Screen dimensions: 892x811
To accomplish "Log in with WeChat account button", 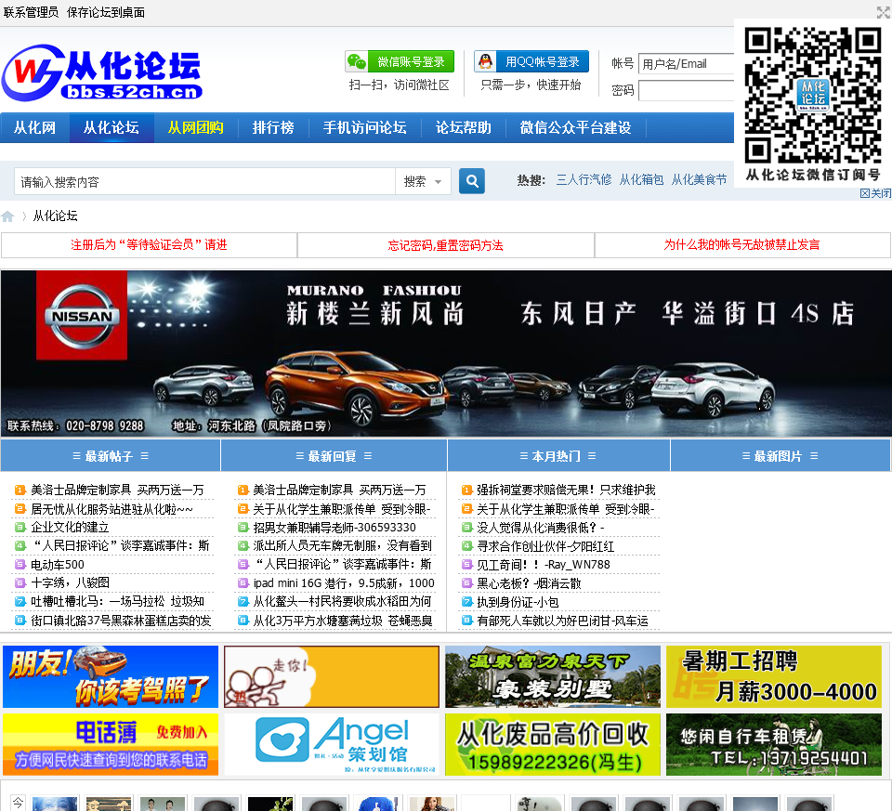I will [400, 61].
